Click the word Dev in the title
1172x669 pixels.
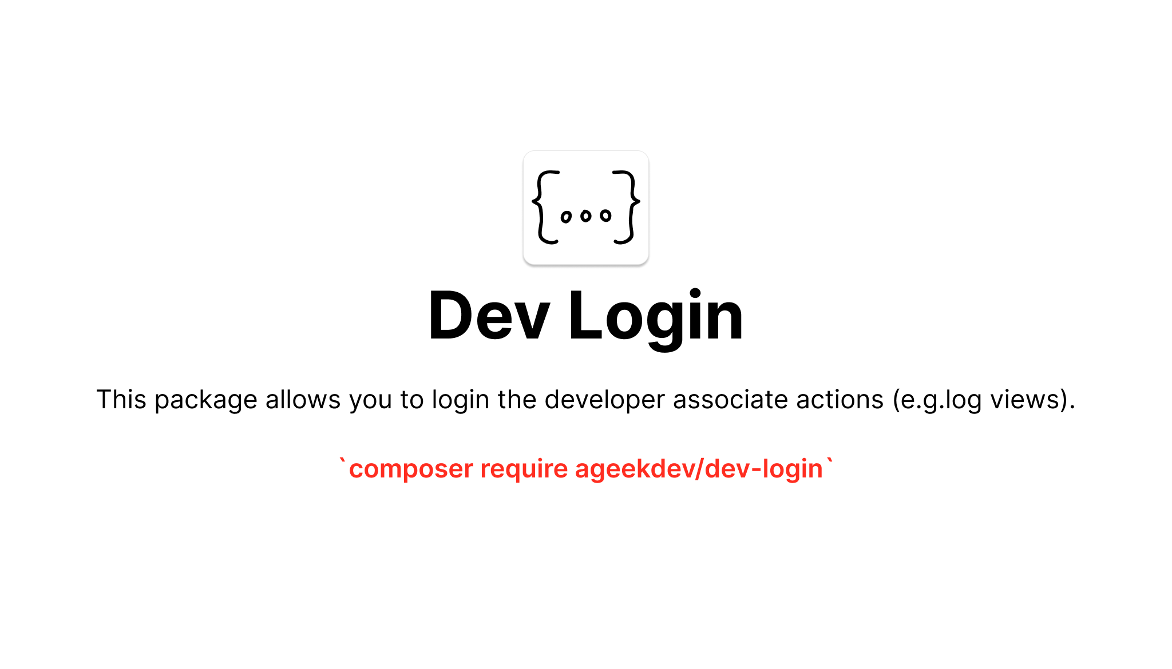point(489,316)
